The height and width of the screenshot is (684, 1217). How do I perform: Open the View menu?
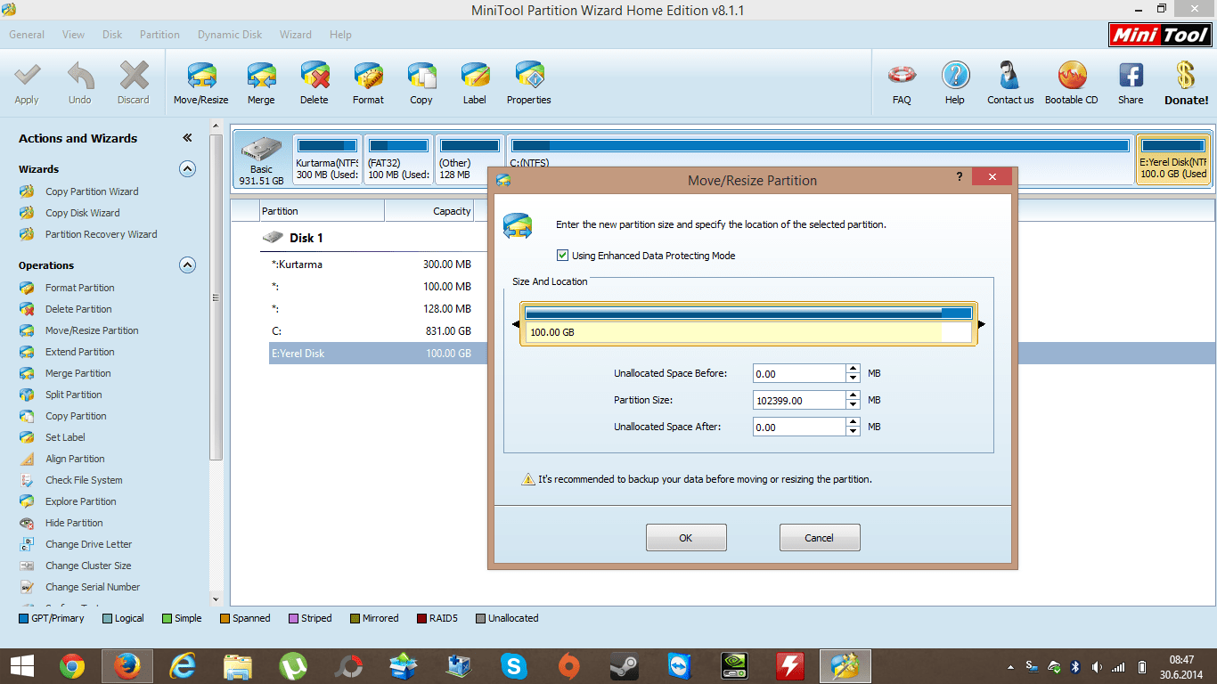point(73,35)
